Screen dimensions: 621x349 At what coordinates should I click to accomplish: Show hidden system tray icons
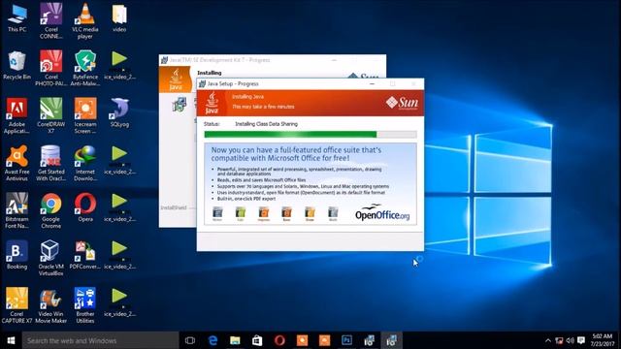[x=548, y=340]
